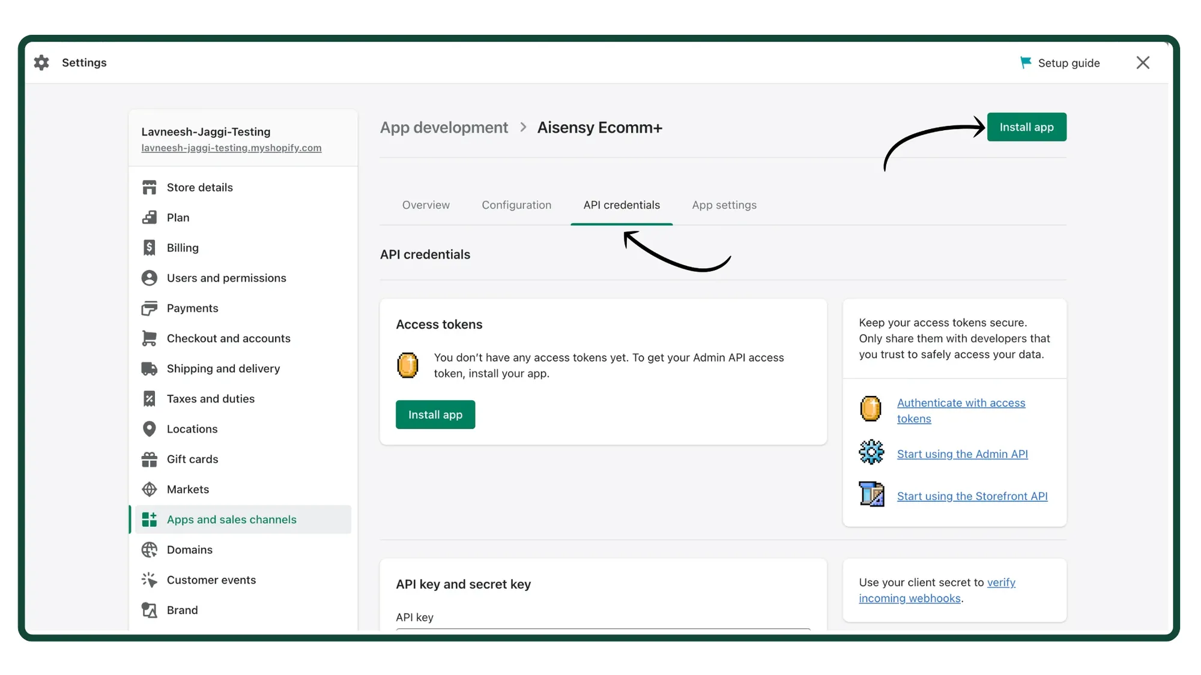Select Apps and sales channels in sidebar
1201x675 pixels.
(x=232, y=520)
